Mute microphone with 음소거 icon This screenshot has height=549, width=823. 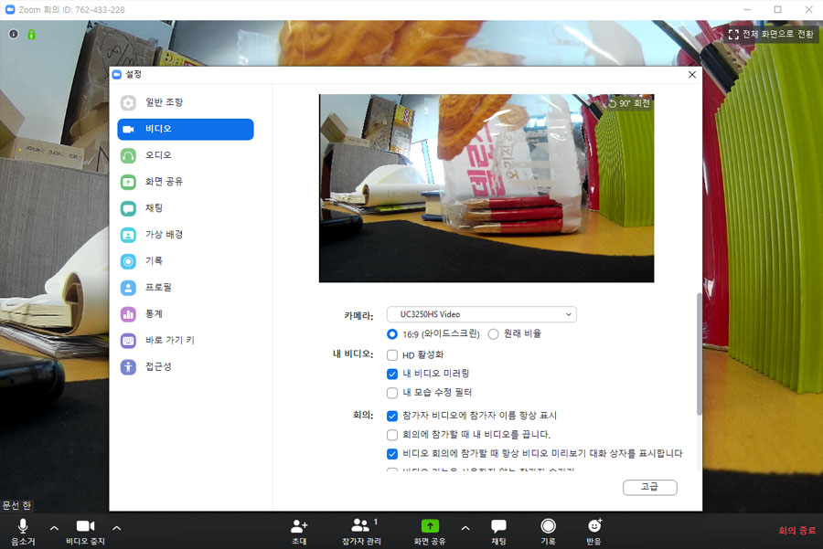pos(23,526)
